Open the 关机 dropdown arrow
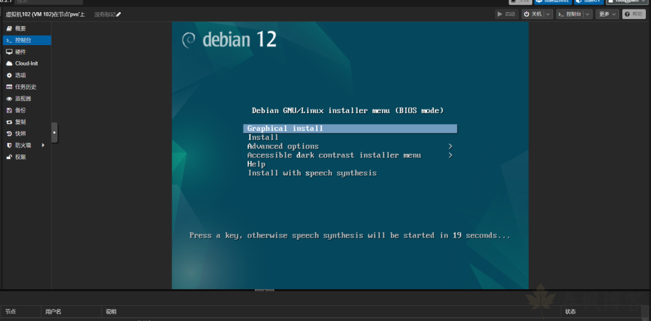 pyautogui.click(x=549, y=14)
